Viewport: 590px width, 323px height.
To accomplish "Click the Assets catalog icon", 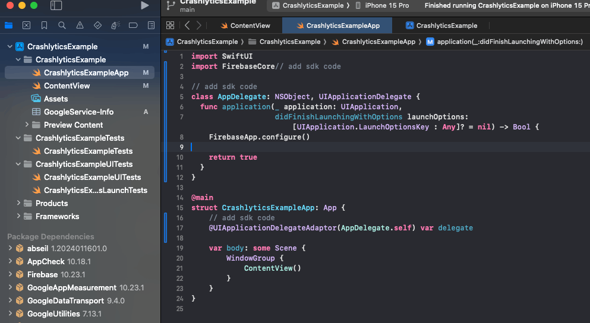I will click(36, 99).
